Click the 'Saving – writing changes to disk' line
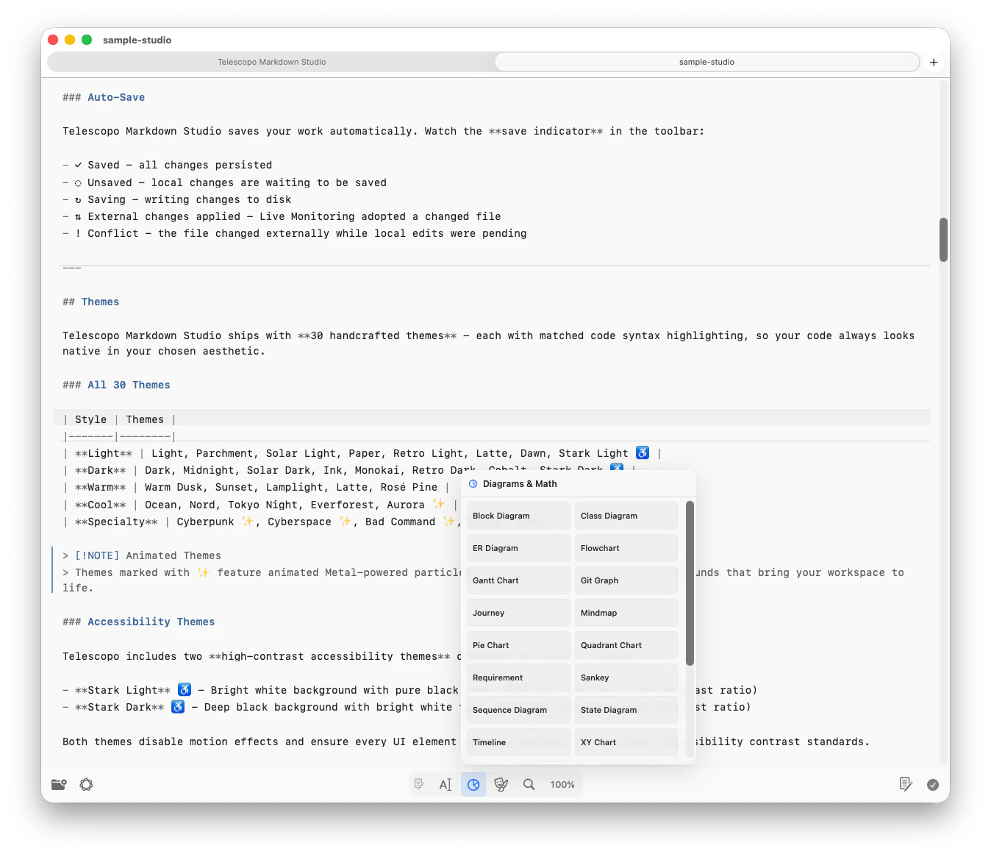 click(177, 199)
